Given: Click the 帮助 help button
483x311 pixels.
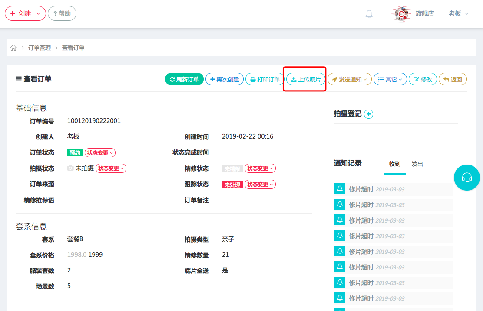Looking at the screenshot, I should [62, 13].
